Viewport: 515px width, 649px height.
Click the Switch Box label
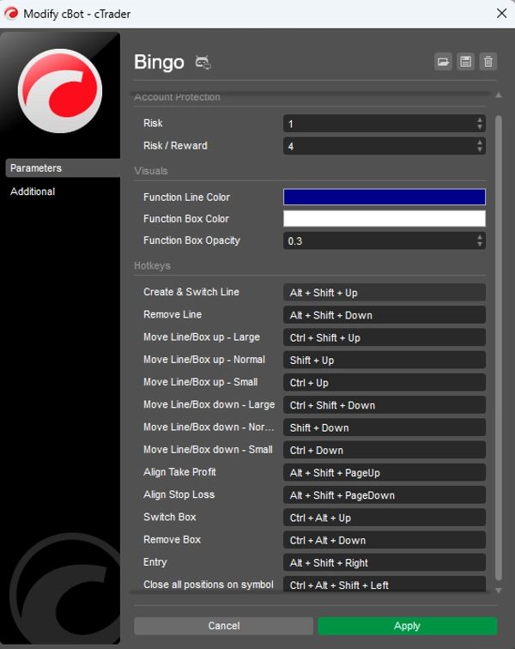tap(170, 517)
